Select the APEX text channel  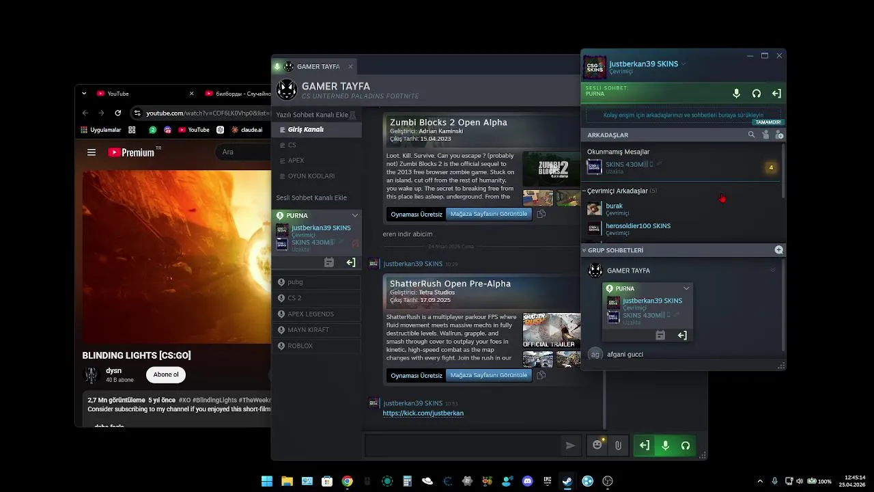pos(318,161)
